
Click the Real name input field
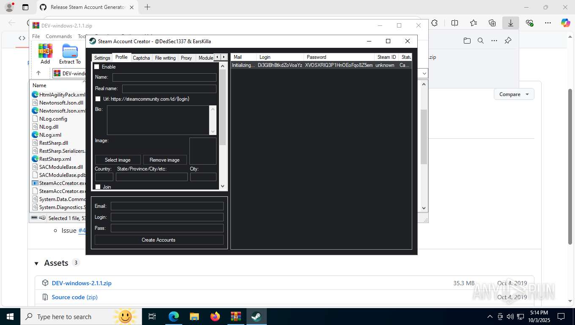click(x=169, y=89)
